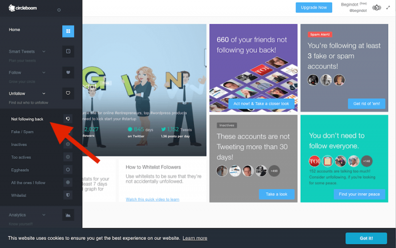Open the Not following back item
This screenshot has height=248, width=396.
pyautogui.click(x=27, y=119)
